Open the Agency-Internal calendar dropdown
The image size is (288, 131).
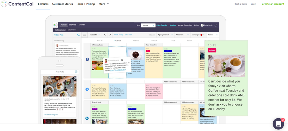pos(165,35)
